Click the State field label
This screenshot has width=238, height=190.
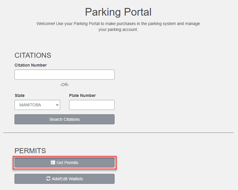pyautogui.click(x=19, y=95)
